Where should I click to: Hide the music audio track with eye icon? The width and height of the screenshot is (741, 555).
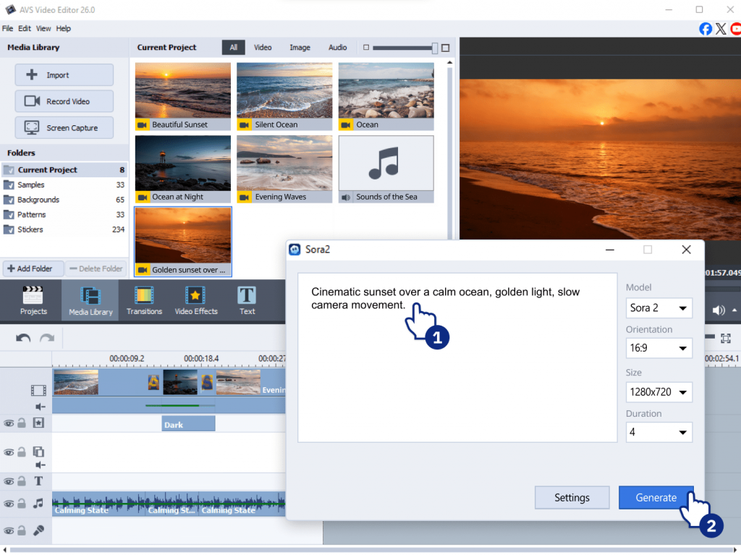click(x=9, y=504)
